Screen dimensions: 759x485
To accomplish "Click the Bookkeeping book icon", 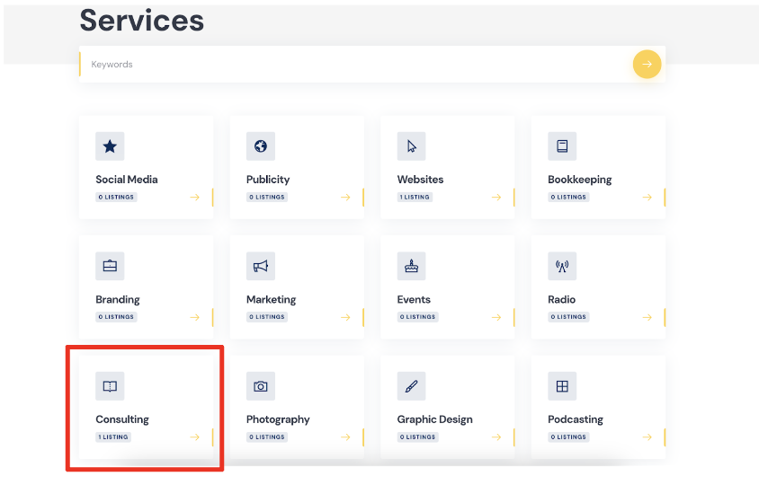I will (x=562, y=146).
